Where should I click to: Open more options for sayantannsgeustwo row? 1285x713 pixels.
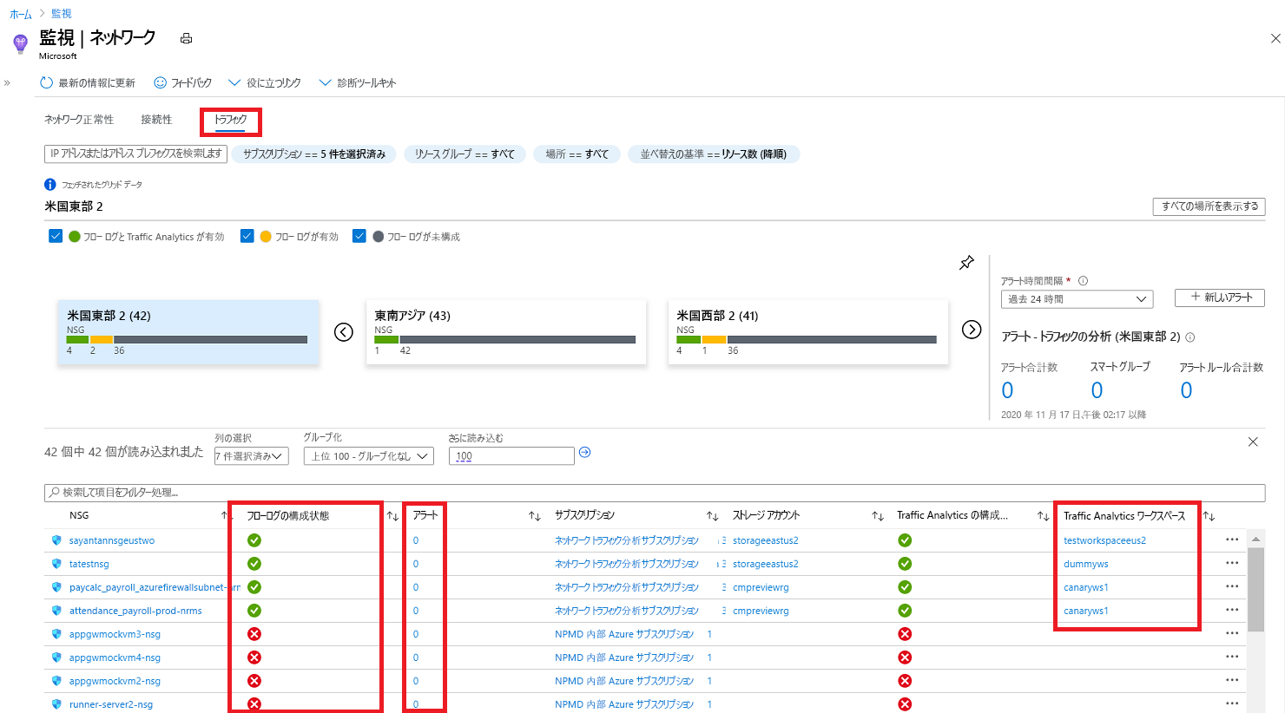click(x=1232, y=540)
